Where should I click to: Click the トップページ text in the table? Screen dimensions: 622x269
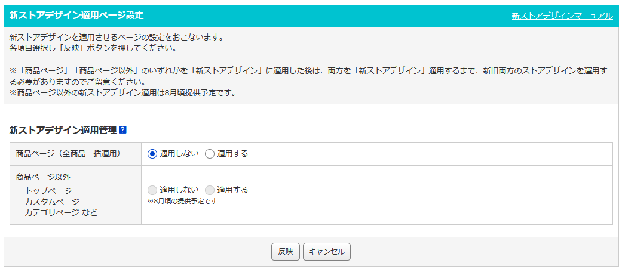coord(48,191)
